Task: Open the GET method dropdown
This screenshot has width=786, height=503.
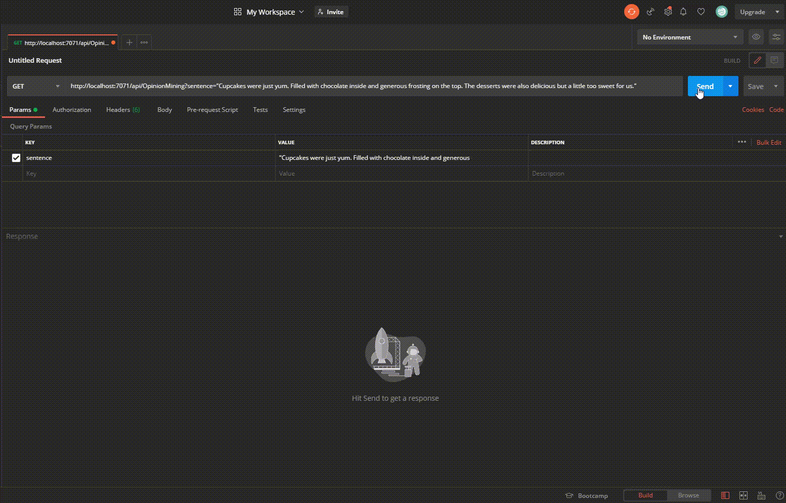Action: 35,86
